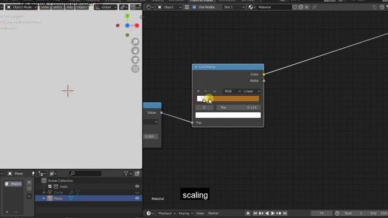Click the use preview range clock icon
This screenshot has height=218, width=388.
[337, 213]
